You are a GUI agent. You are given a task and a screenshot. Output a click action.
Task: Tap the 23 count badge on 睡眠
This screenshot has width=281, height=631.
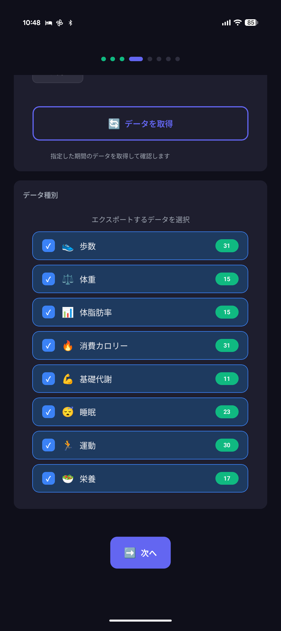227,412
